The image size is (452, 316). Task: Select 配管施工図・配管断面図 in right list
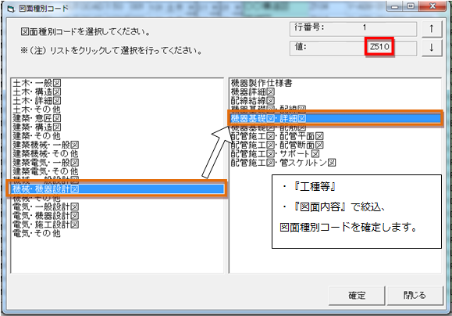pos(277,145)
